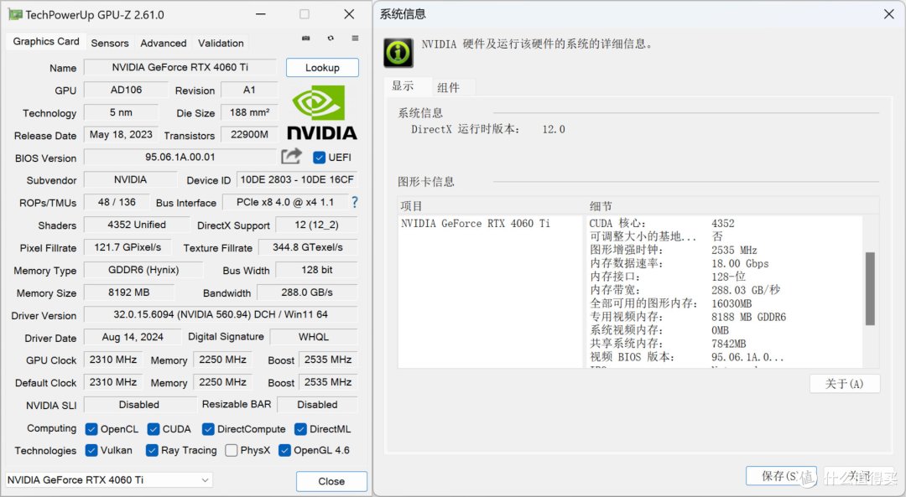Toggle the OpenGL 4.6 checkbox

pos(284,450)
